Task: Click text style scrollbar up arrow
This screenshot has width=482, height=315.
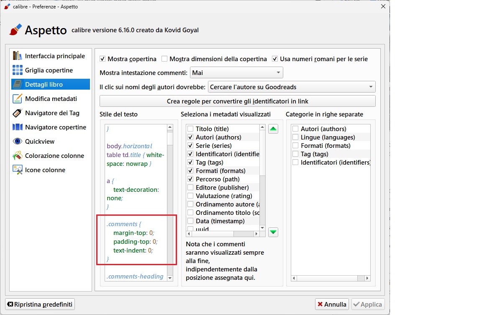Action: [x=170, y=127]
